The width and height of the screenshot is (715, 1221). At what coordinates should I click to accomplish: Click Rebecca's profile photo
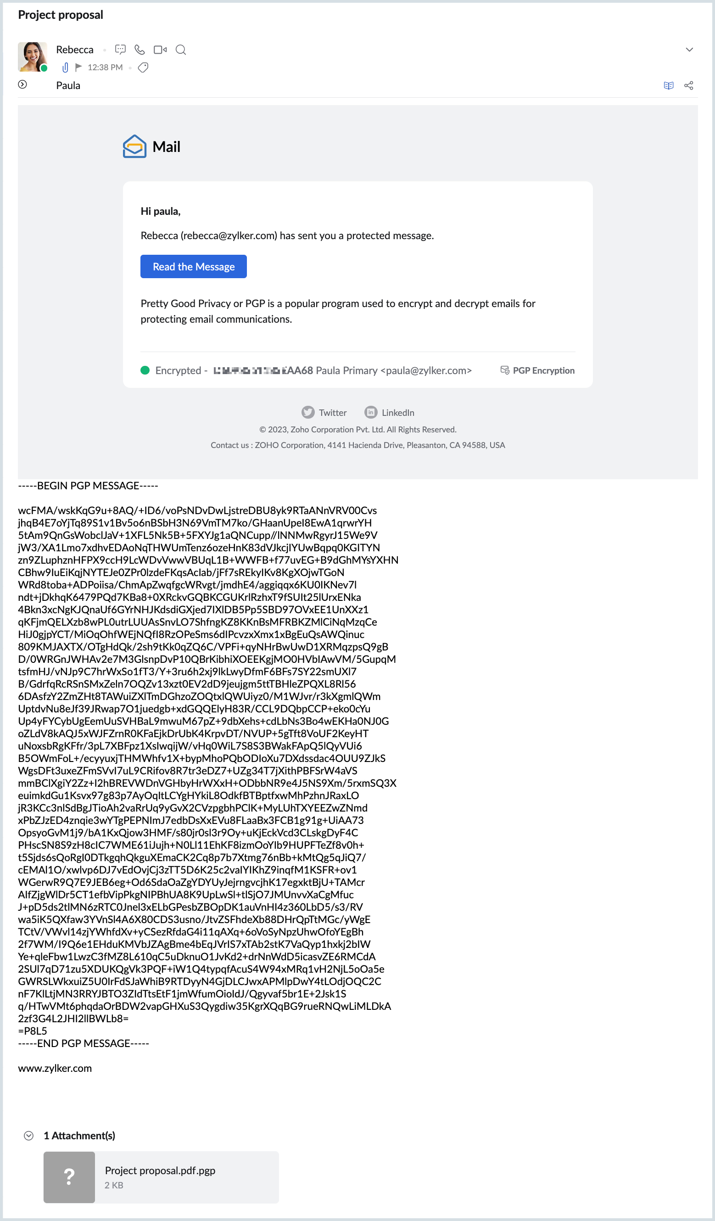33,57
